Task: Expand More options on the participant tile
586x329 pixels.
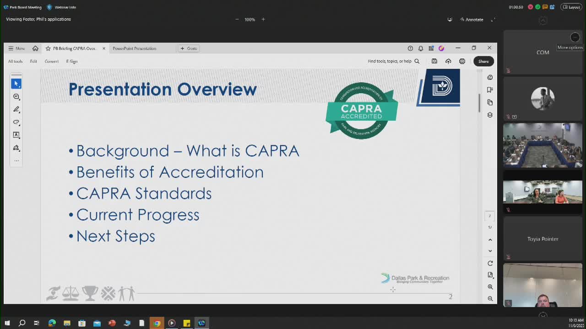Action: coord(575,37)
